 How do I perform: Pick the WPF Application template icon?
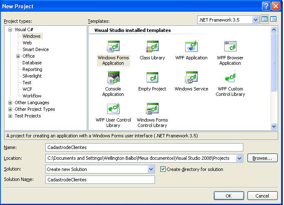(x=191, y=46)
